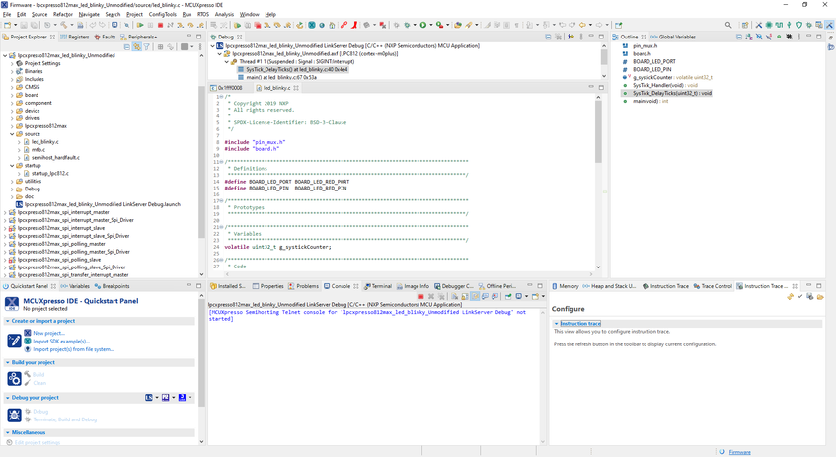Click the yellow back navigation arrow
The image size is (836, 457).
582,25
